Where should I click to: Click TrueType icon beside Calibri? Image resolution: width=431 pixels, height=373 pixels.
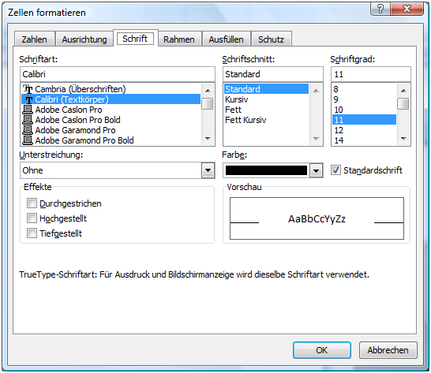point(28,99)
